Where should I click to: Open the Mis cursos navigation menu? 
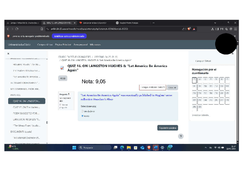[95, 45]
